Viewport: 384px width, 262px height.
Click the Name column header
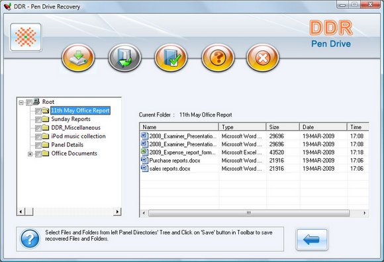click(x=179, y=127)
